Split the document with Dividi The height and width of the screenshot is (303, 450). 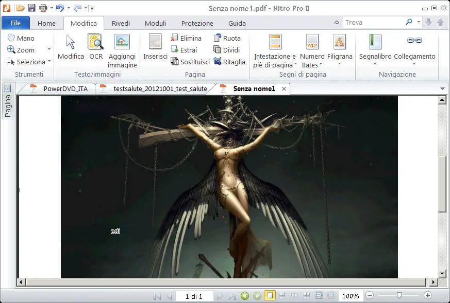pyautogui.click(x=227, y=50)
